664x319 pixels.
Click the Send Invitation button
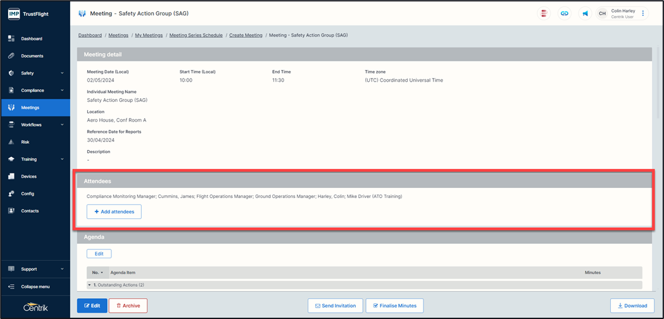(335, 306)
